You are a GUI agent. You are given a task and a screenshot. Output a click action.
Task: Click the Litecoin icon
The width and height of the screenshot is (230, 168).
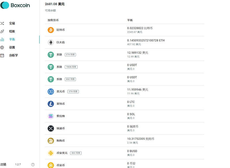(51, 104)
